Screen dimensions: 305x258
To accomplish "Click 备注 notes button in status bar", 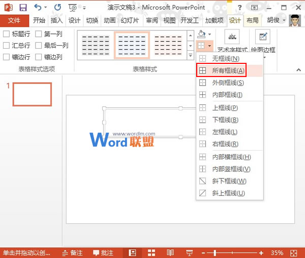I will click(x=72, y=253).
